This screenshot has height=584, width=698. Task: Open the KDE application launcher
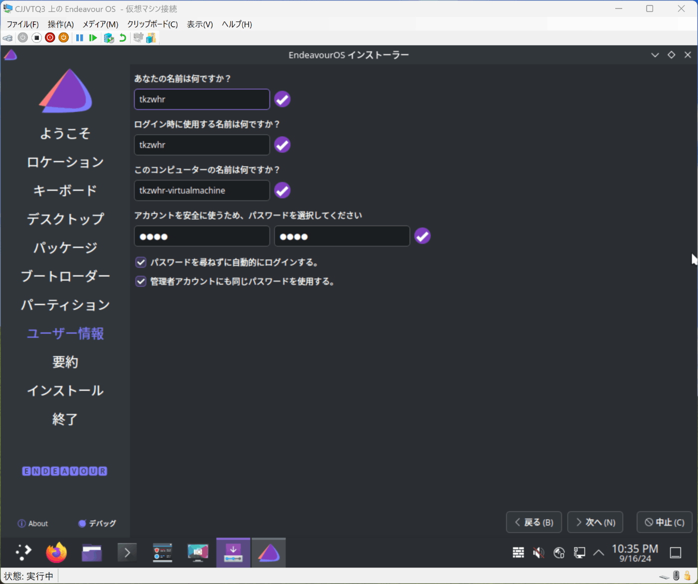point(23,553)
